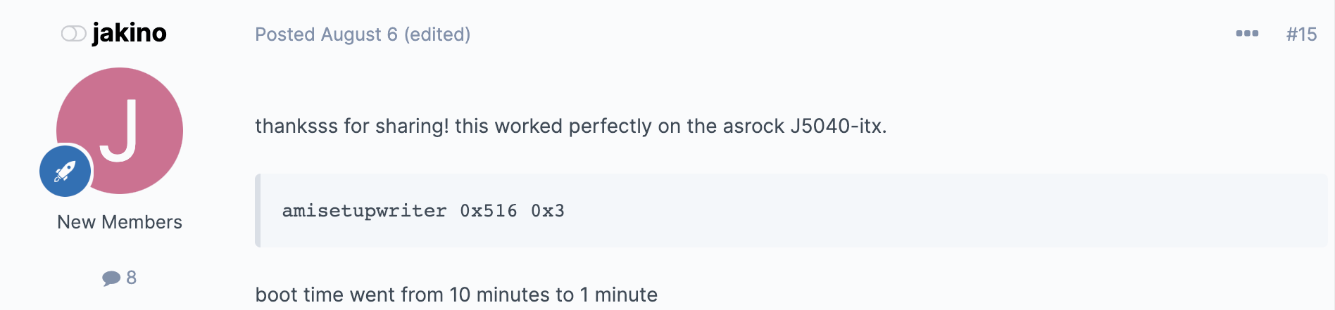Click the 0x3 value in the code

548,211
